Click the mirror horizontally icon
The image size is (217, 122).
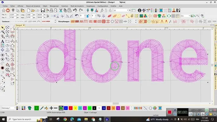click(x=53, y=16)
